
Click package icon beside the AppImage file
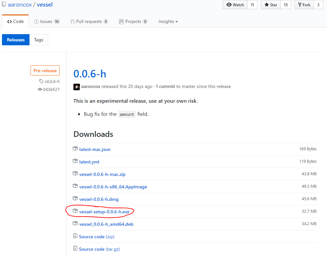tap(75, 186)
